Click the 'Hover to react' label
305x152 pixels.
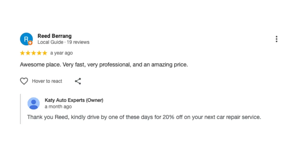[47, 81]
